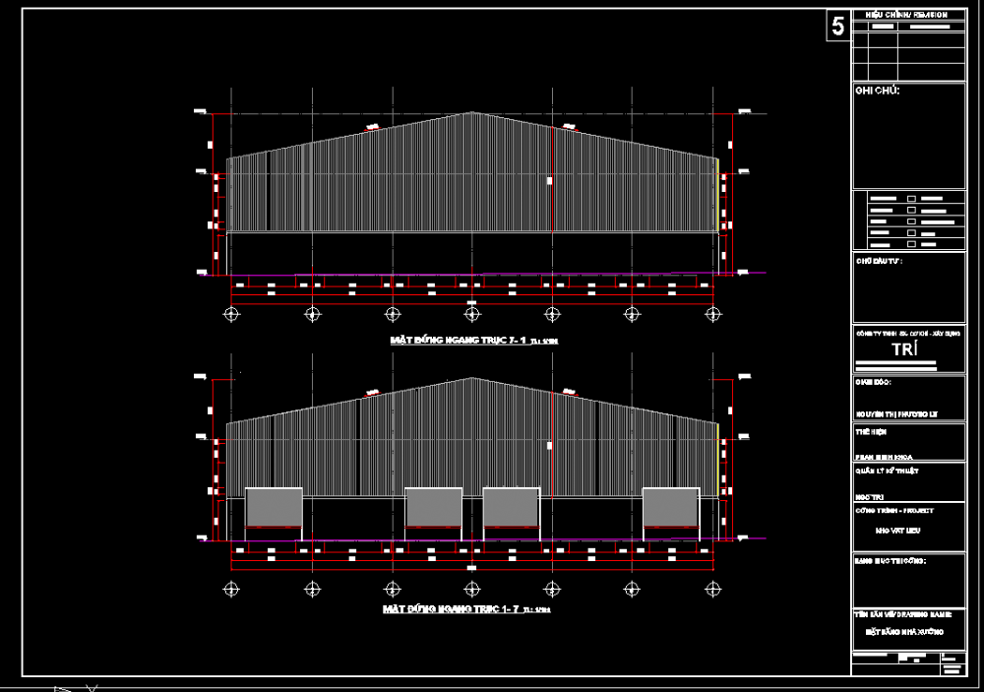Select the title "MẶT ĐỨNG NGANG TRỤC 7- 1"
The image size is (984, 692).
[458, 340]
